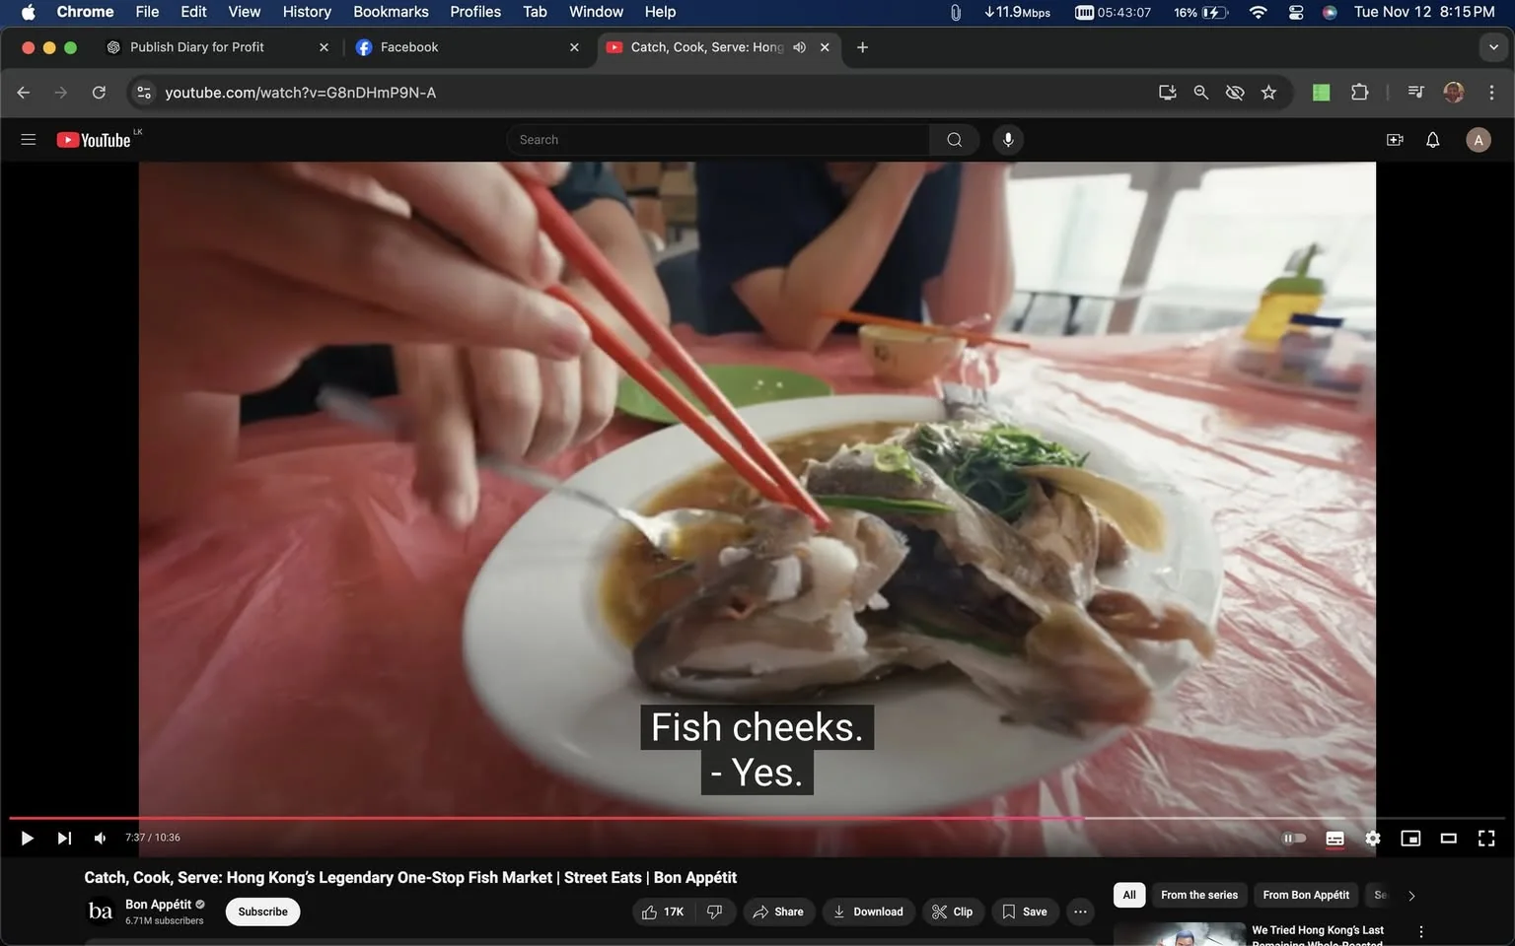Click the Siri icon in menu bar
Screen dimensions: 1515x946
pyautogui.click(x=1330, y=12)
